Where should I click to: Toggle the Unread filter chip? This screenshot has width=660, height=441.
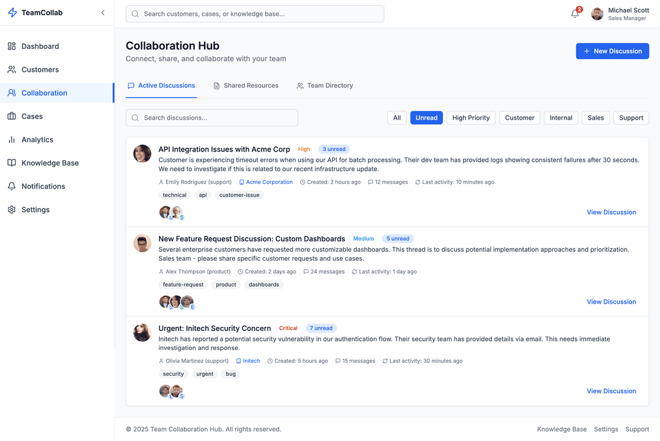coord(426,118)
